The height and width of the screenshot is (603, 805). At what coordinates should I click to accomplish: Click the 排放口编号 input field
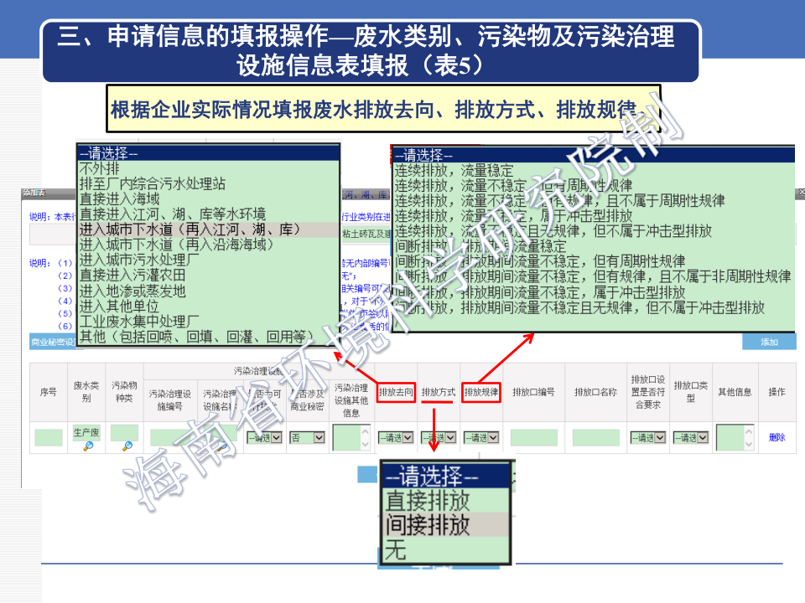pos(534,437)
